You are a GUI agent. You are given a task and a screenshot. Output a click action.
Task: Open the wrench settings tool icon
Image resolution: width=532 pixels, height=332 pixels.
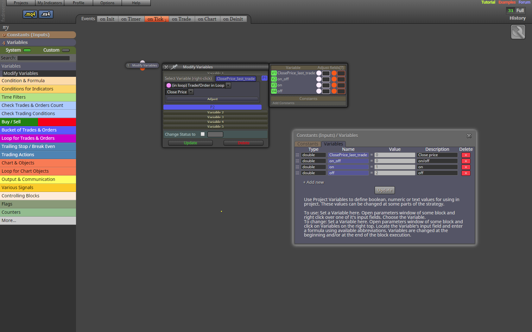point(518,32)
